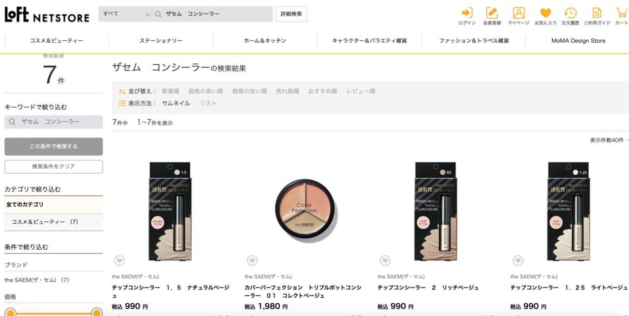
Task: Open member registration icon (会員登録)
Action: pos(492,16)
